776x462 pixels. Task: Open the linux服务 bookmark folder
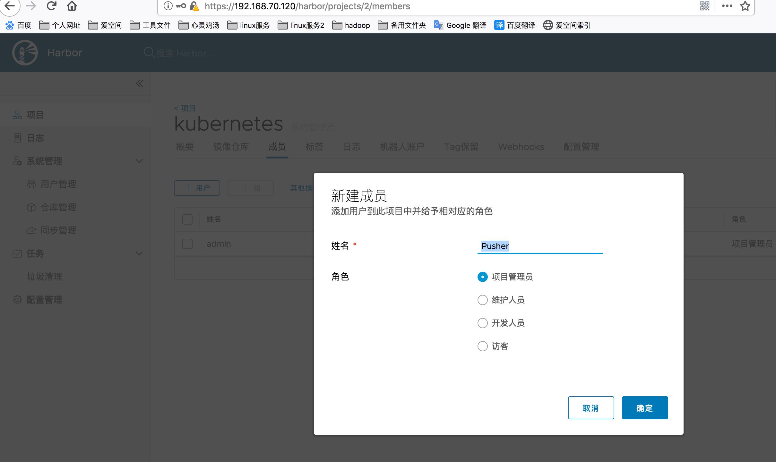point(248,25)
